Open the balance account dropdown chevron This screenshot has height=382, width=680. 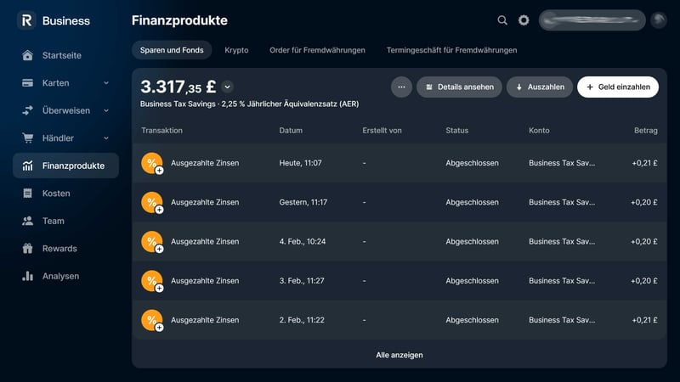pyautogui.click(x=228, y=87)
